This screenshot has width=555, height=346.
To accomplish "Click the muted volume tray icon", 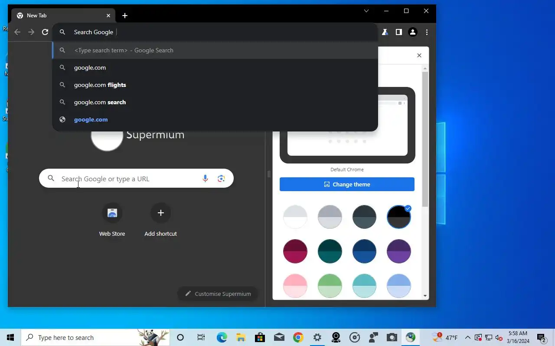I will pos(499,338).
